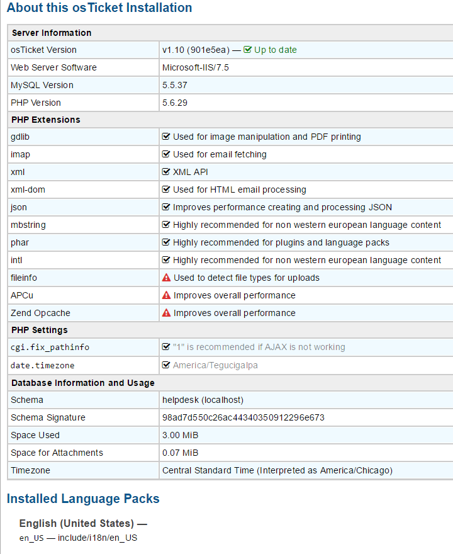Click the json check-mark icon

[x=166, y=207]
